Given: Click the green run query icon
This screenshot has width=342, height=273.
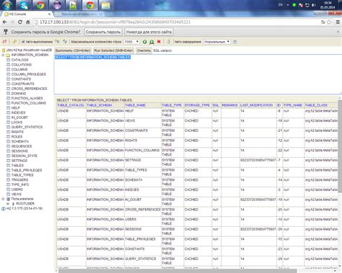Looking at the screenshot, I should coord(145,42).
